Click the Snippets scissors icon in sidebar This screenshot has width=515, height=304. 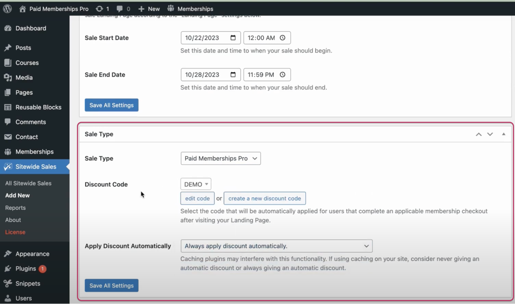point(8,283)
